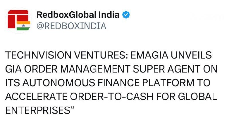Click the word "India" in the display name
Screen dimensions: 234x120
click(x=109, y=15)
